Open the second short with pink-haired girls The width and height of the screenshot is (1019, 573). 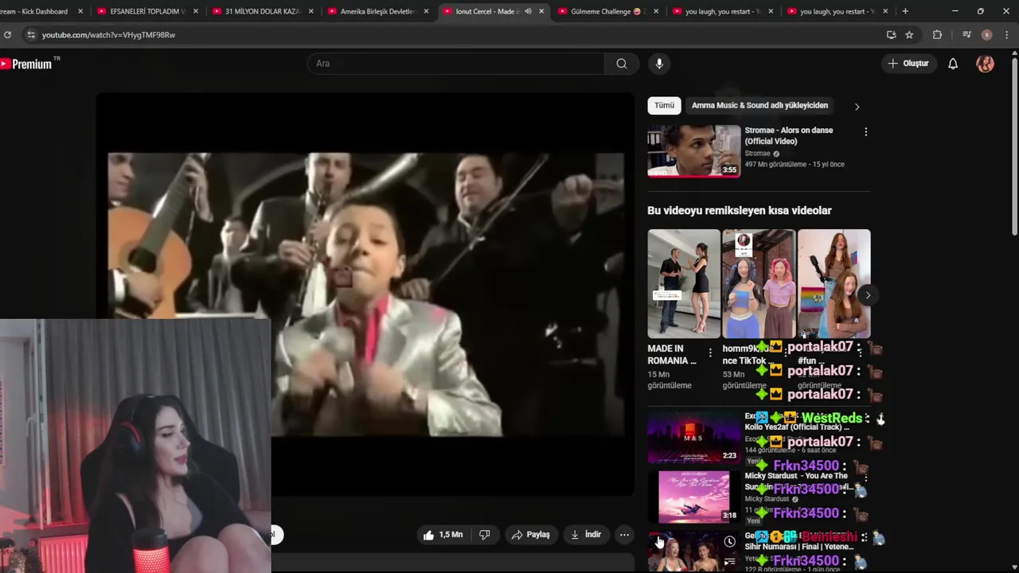click(759, 284)
